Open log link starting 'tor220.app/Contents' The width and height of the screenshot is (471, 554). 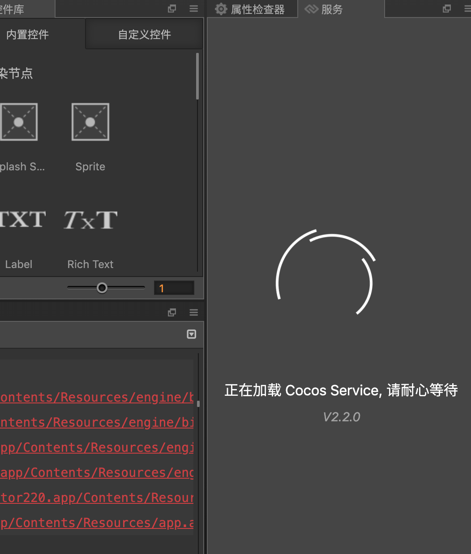click(x=97, y=498)
